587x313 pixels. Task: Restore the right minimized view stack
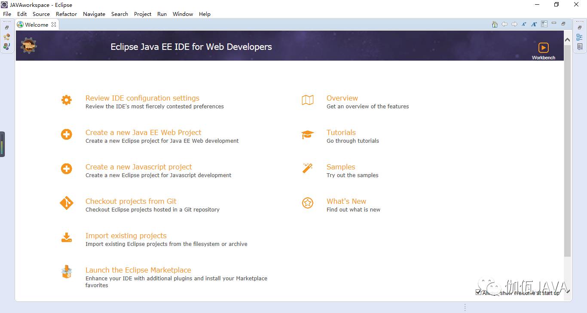[x=580, y=28]
